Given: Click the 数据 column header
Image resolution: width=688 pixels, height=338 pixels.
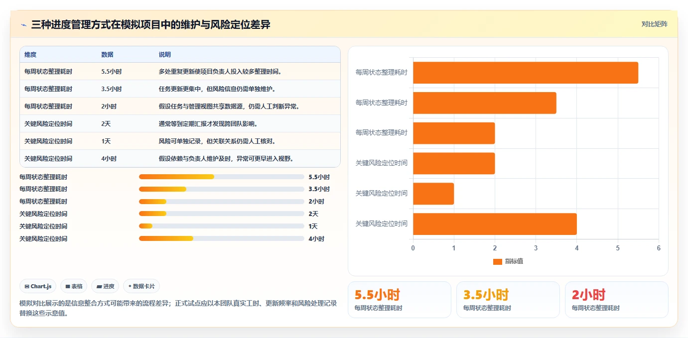Looking at the screenshot, I should 107,55.
